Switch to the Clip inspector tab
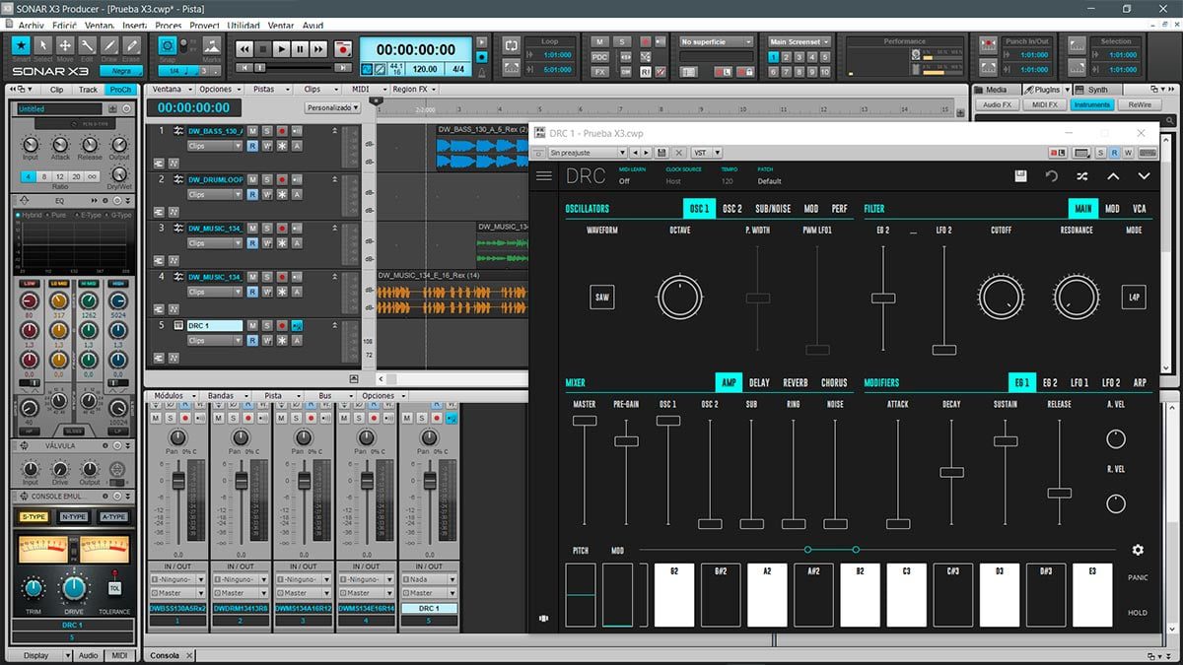The image size is (1183, 665). 57,90
